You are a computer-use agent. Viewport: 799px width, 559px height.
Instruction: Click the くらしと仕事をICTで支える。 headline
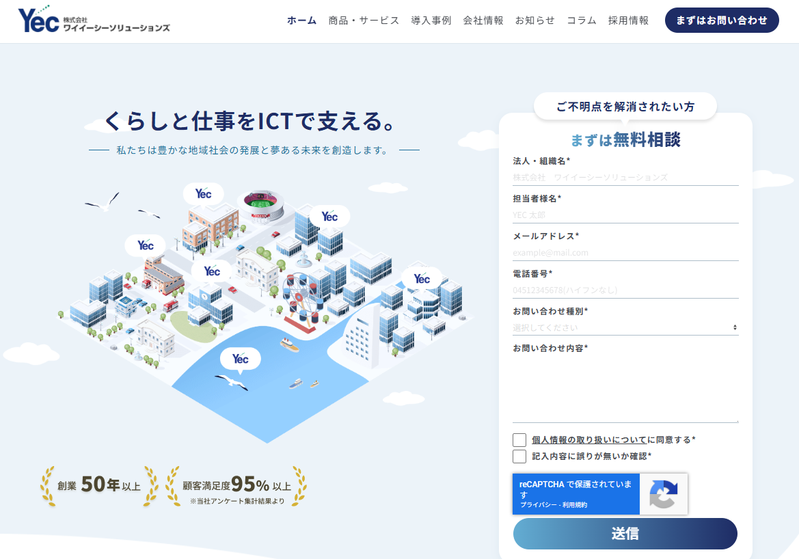click(251, 121)
